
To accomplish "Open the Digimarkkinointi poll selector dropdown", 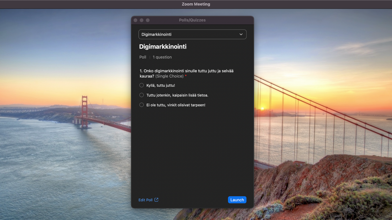I will pos(192,34).
